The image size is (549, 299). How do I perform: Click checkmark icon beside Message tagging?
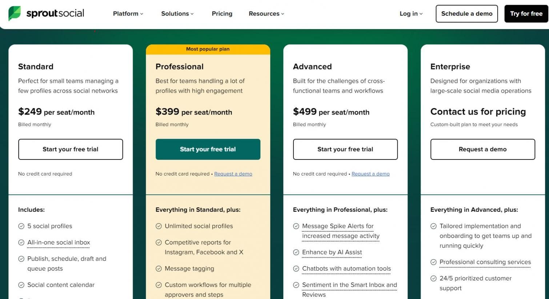(159, 269)
